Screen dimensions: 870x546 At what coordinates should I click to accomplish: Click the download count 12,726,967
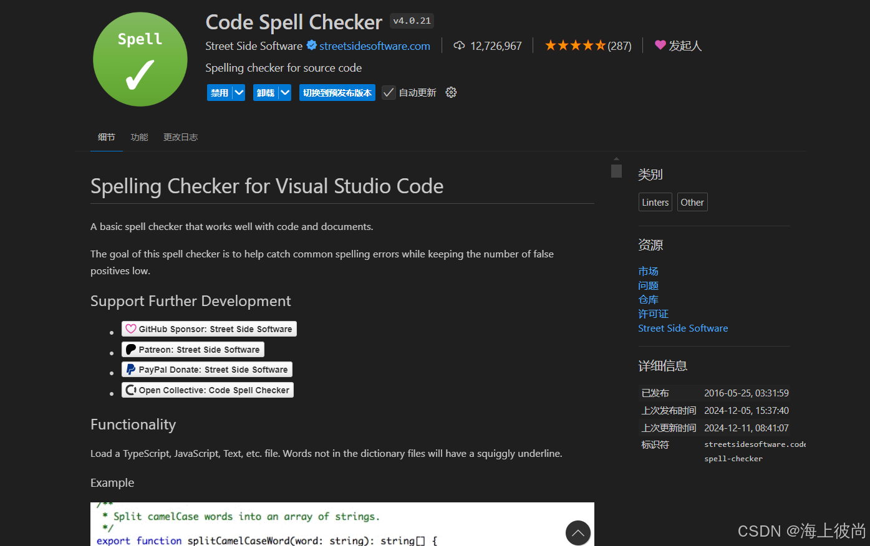click(496, 46)
